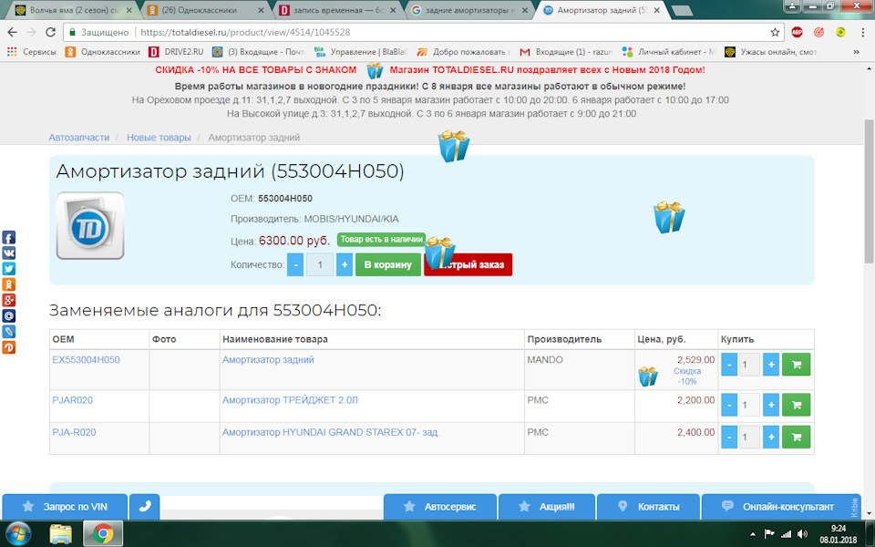Share page via Facebook sidebar icon
The height and width of the screenshot is (547, 875).
(8, 238)
